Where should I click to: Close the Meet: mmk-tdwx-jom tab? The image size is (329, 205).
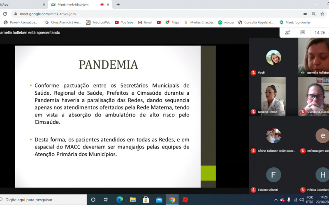point(108,5)
